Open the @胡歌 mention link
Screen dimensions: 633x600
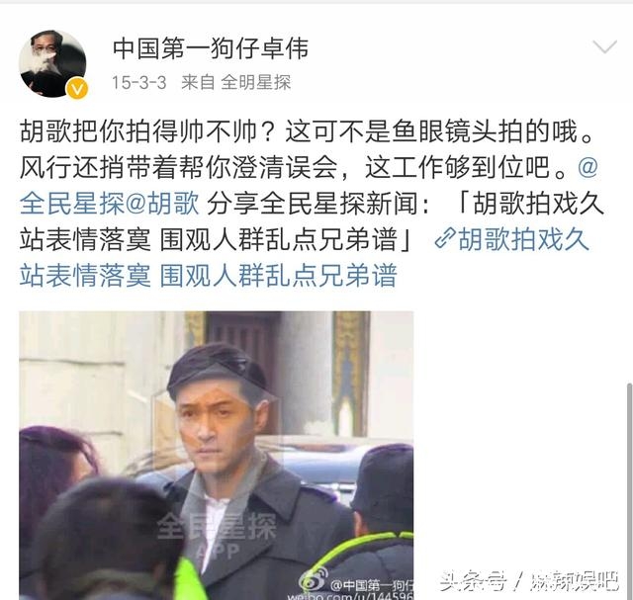coord(162,203)
